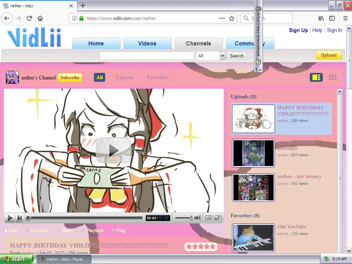The height and width of the screenshot is (264, 352).
Task: Show site information icon in address bar
Action: (x=75, y=18)
